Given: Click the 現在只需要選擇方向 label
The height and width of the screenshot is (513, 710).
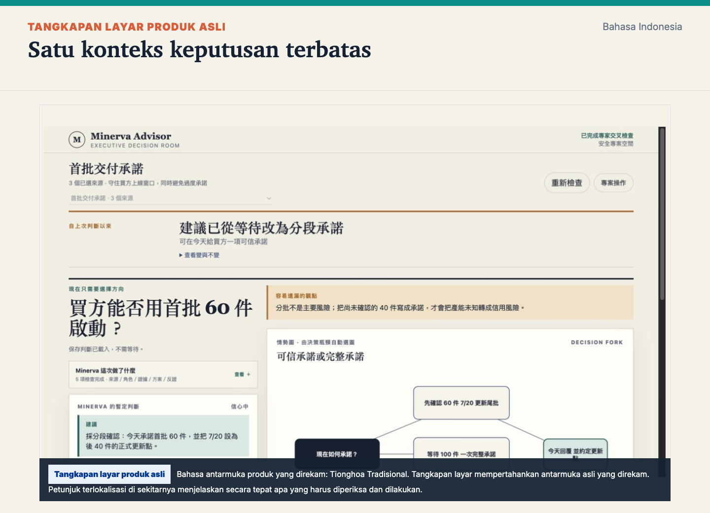Looking at the screenshot, I should 96,289.
